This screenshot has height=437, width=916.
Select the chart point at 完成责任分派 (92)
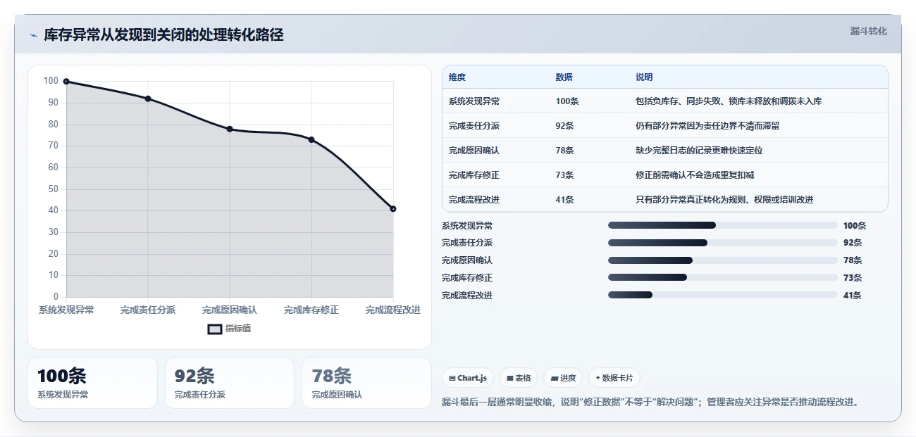[x=148, y=99]
